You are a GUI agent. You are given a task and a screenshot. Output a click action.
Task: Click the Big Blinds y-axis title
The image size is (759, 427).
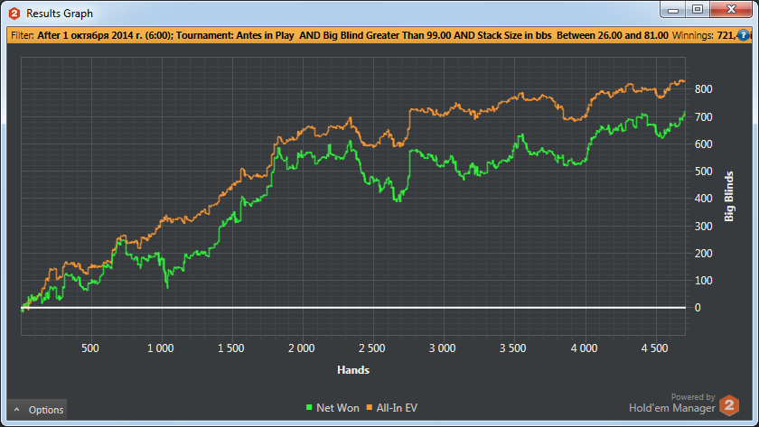coord(730,195)
